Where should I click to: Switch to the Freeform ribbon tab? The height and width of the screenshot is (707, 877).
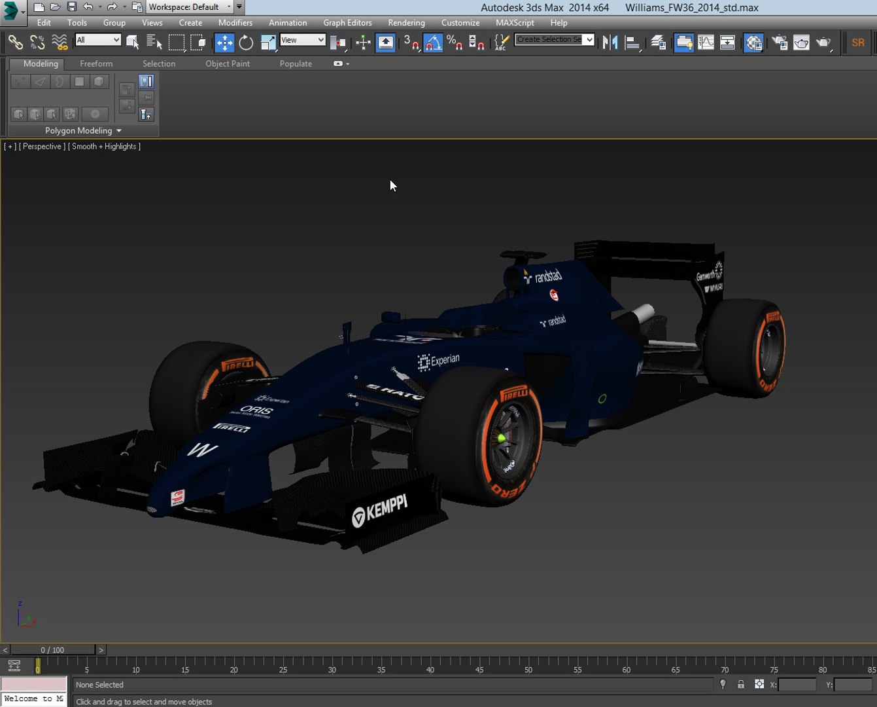click(x=96, y=63)
